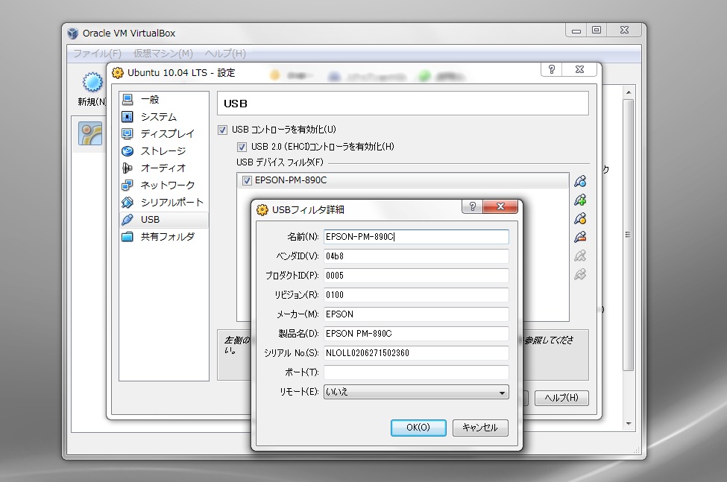
Task: Click the シリアル No.(S) field
Action: point(416,353)
